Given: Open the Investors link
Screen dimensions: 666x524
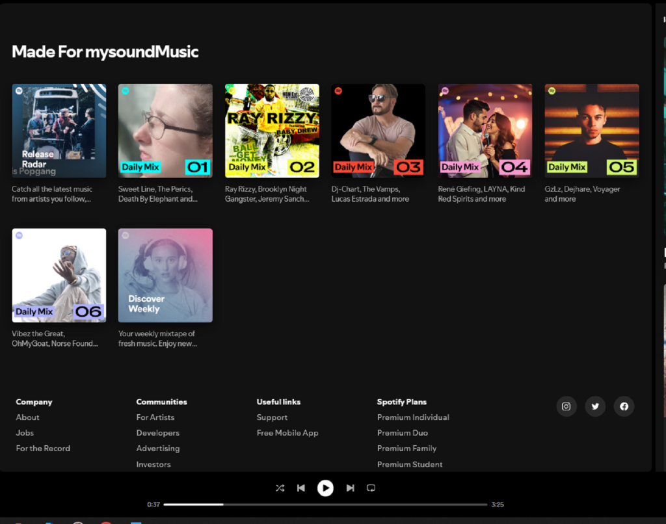Looking at the screenshot, I should (x=153, y=464).
